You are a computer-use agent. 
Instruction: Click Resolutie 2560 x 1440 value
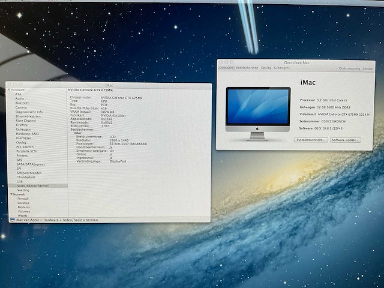(119, 140)
